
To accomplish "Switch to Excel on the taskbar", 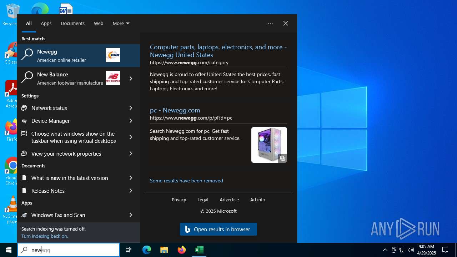I will 199,250.
